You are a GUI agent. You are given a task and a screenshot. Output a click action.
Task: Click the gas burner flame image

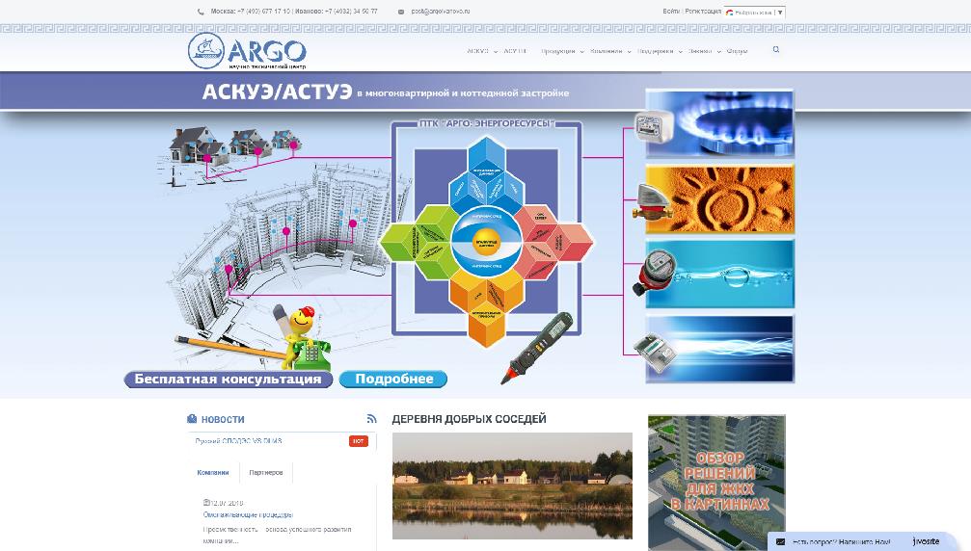coord(719,123)
